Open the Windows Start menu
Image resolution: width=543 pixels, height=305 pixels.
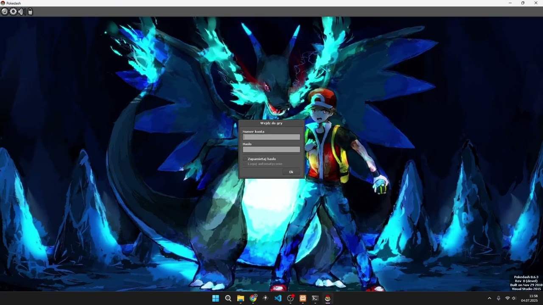[216, 298]
